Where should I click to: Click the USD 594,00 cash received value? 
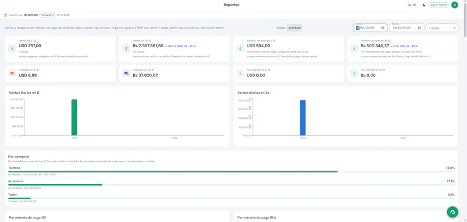click(x=259, y=46)
